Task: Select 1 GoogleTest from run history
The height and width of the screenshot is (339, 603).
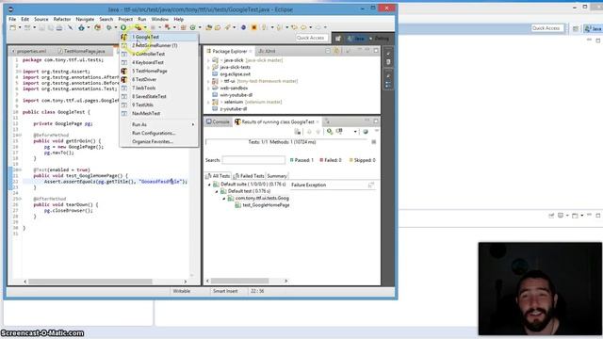Action: 159,38
